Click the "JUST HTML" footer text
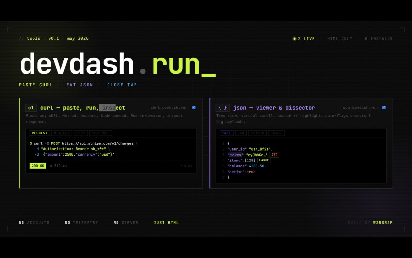The width and height of the screenshot is (412, 258). coord(166,223)
